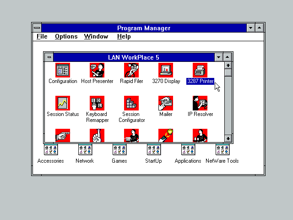Click the LAN WorkPlace 5 title bar

pos(134,57)
